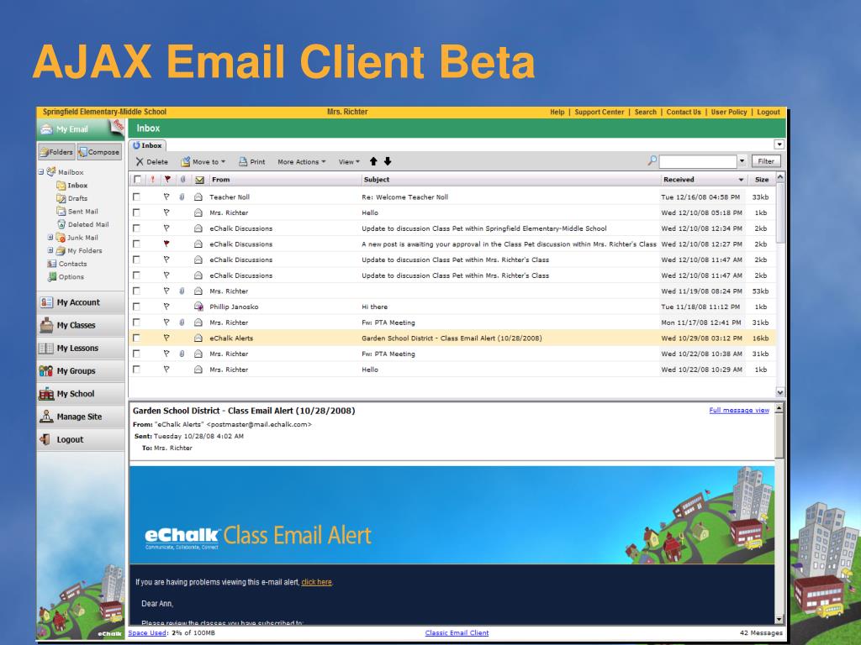
Task: Move to previous message with up arrow
Action: click(373, 161)
